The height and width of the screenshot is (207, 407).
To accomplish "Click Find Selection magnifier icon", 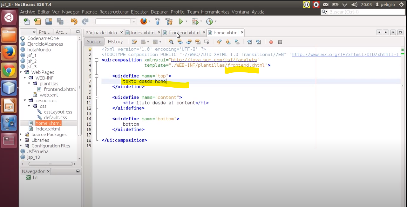I will (x=171, y=42).
